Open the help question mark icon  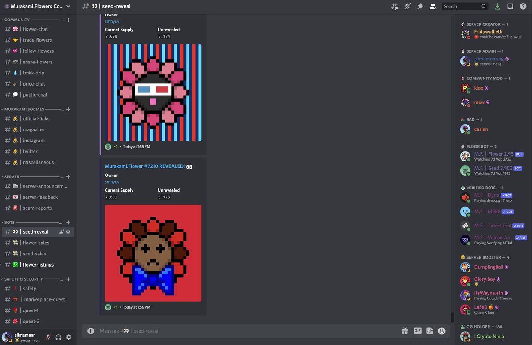[x=523, y=6]
